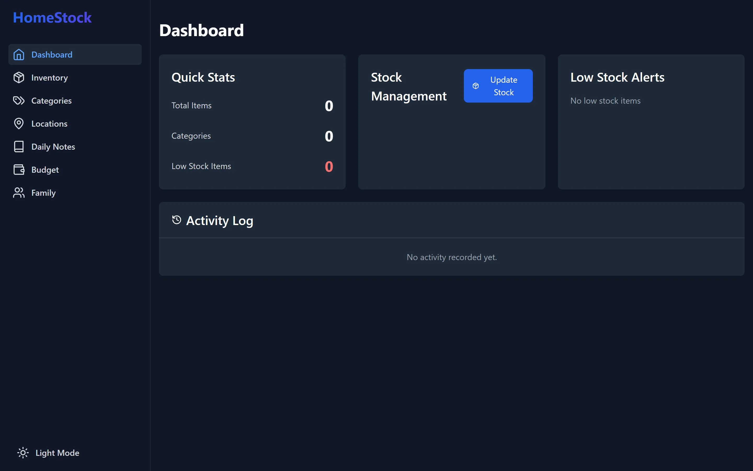753x471 pixels.
Task: Click the Categories count value
Action: (x=329, y=136)
